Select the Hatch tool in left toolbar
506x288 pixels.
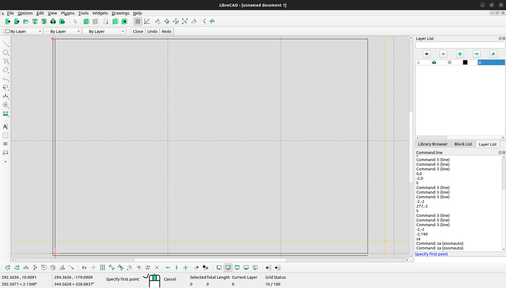5,135
